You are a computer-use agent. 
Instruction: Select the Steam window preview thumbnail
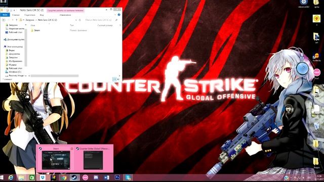(x=56, y=160)
